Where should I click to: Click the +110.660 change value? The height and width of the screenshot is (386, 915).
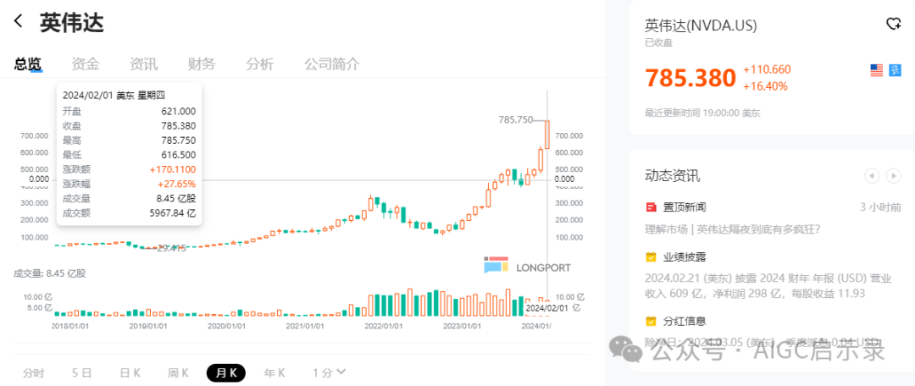[767, 70]
